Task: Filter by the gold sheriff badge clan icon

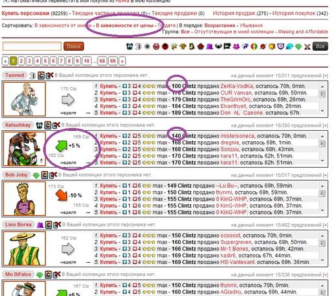Action: [272, 46]
